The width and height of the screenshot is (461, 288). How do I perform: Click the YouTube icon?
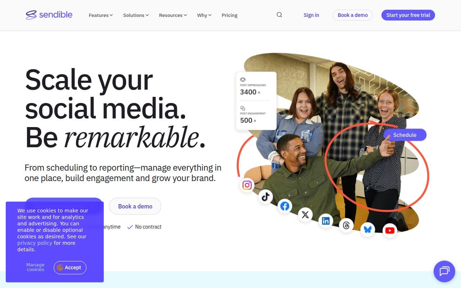click(390, 230)
